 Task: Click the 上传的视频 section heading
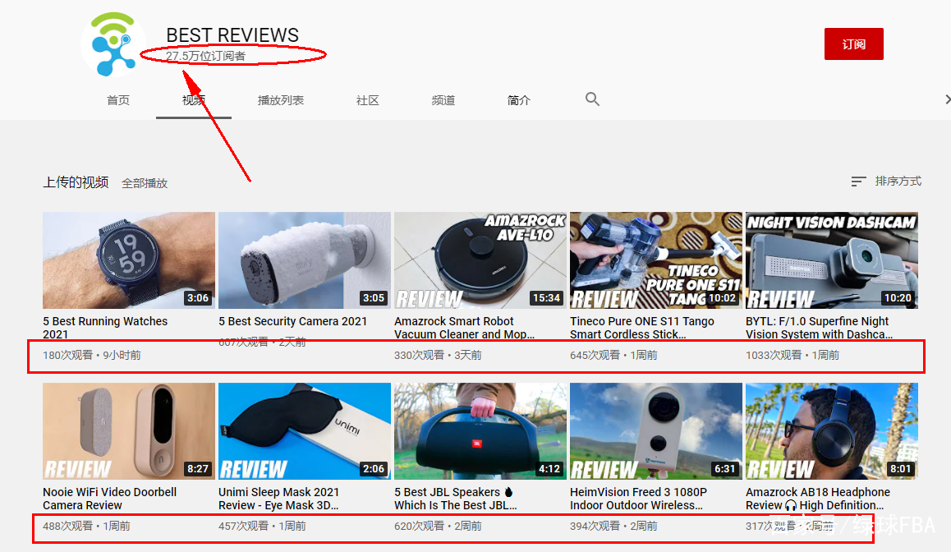click(x=76, y=182)
